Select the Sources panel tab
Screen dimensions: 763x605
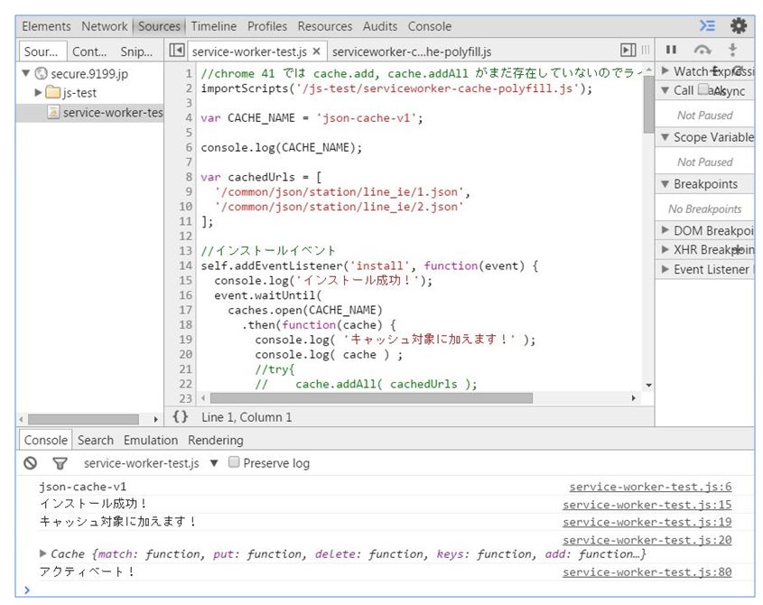tap(159, 26)
